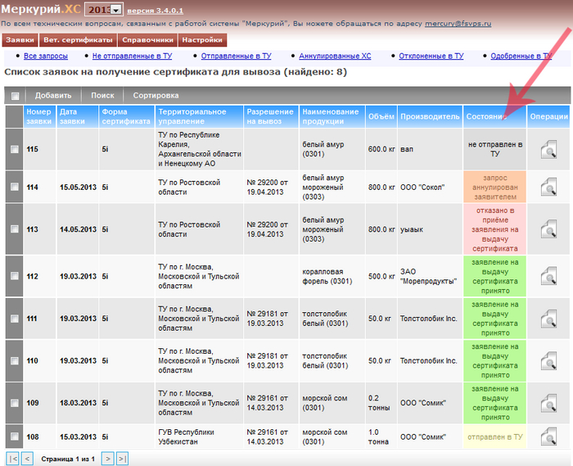Viewport: 573px width, 466px height.
Task: Jump to the last page of results
Action: 122,459
